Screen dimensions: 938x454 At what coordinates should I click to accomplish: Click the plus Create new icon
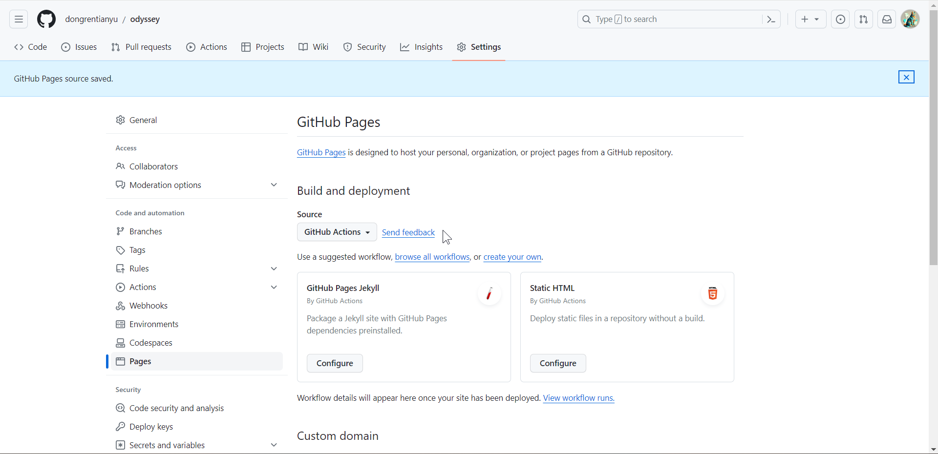(x=805, y=19)
